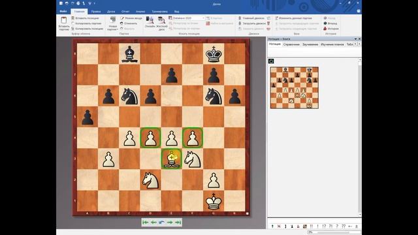
Task: Click the take-back move arrow below board
Action: pos(161,222)
